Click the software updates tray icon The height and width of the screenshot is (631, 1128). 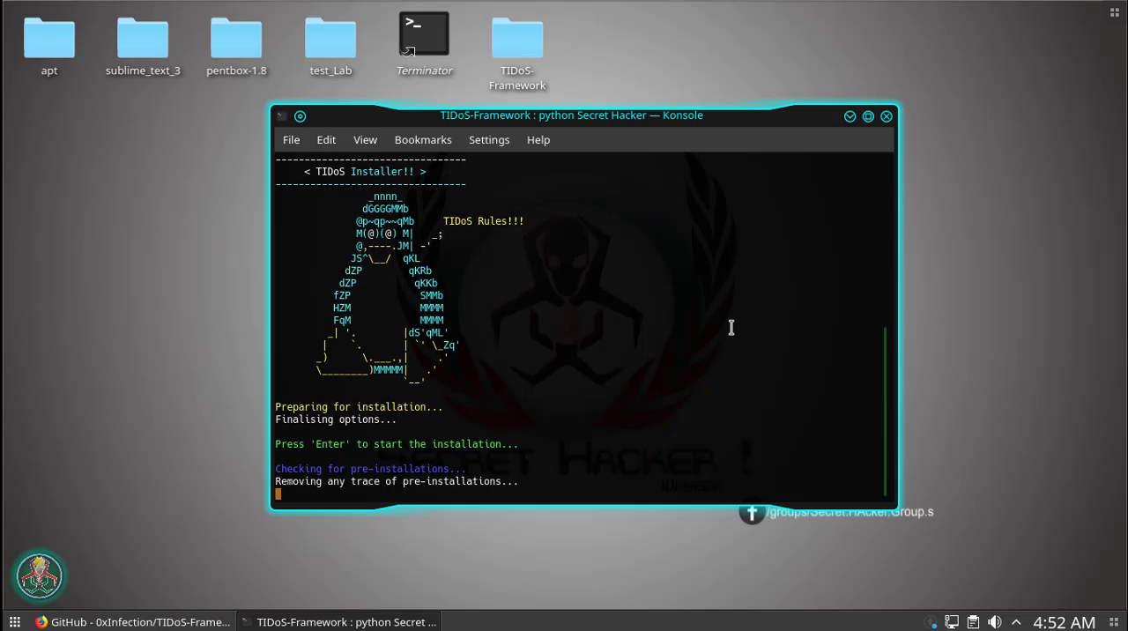pyautogui.click(x=932, y=621)
